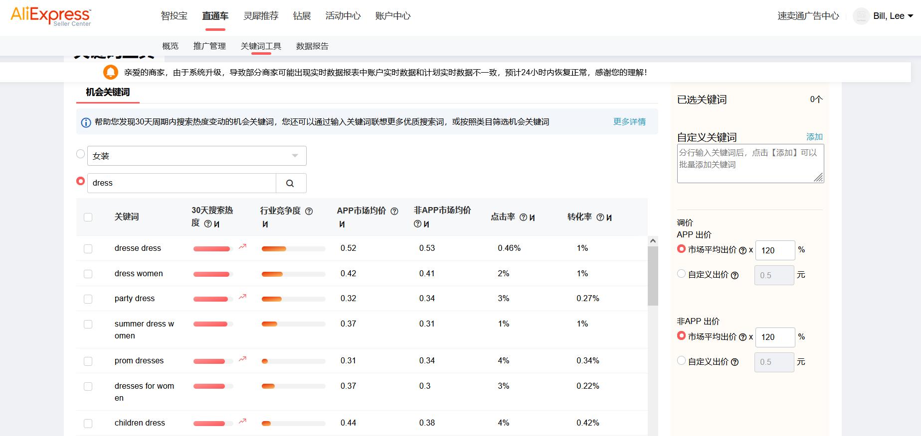The width and height of the screenshot is (921, 436).
Task: Check the summer dress women row
Action: click(x=88, y=325)
